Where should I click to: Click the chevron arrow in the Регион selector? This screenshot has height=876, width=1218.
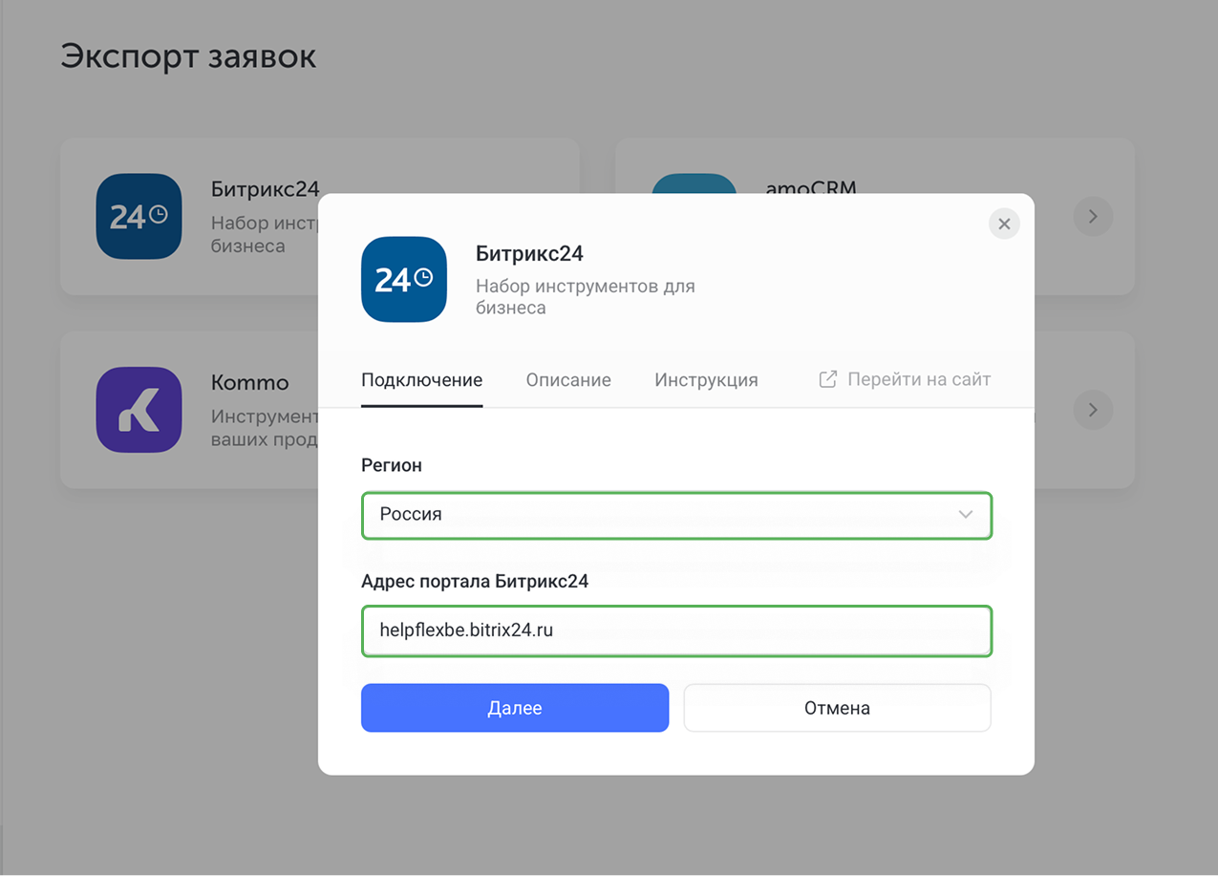click(966, 515)
